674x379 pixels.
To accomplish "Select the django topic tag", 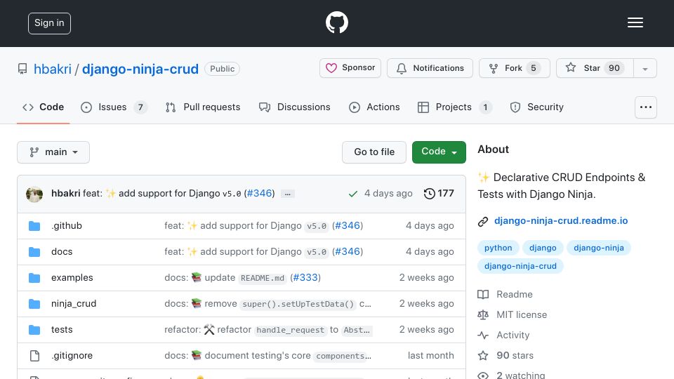I will click(x=543, y=248).
